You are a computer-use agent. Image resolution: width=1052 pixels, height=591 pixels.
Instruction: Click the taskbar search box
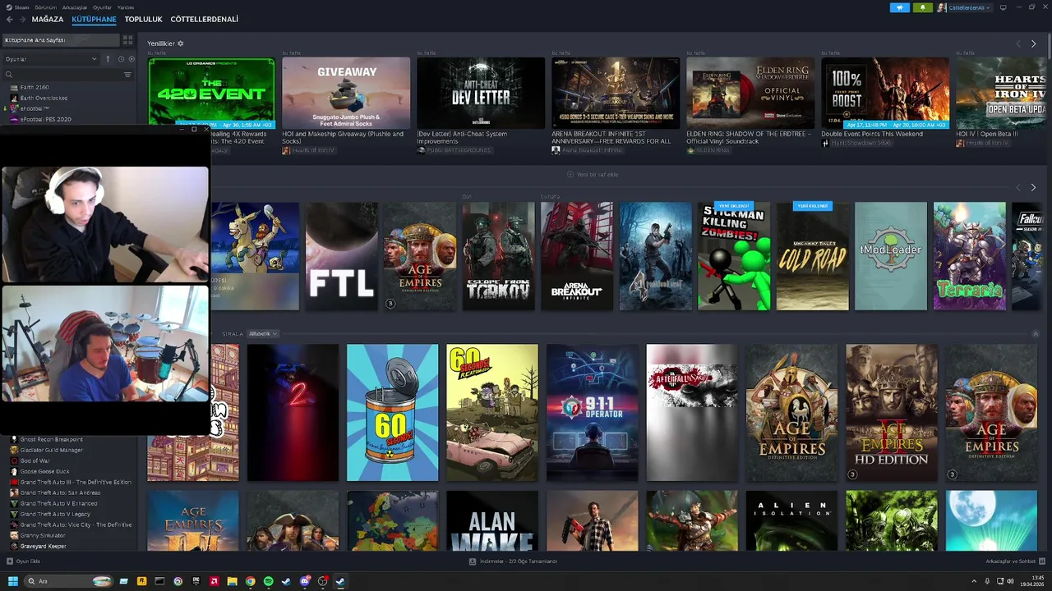(68, 581)
